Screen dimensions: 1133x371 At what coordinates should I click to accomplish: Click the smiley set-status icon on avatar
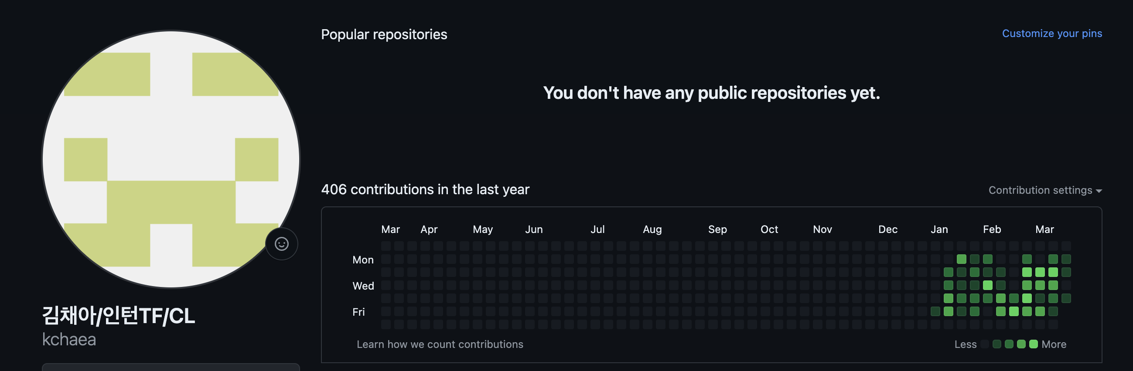[281, 244]
